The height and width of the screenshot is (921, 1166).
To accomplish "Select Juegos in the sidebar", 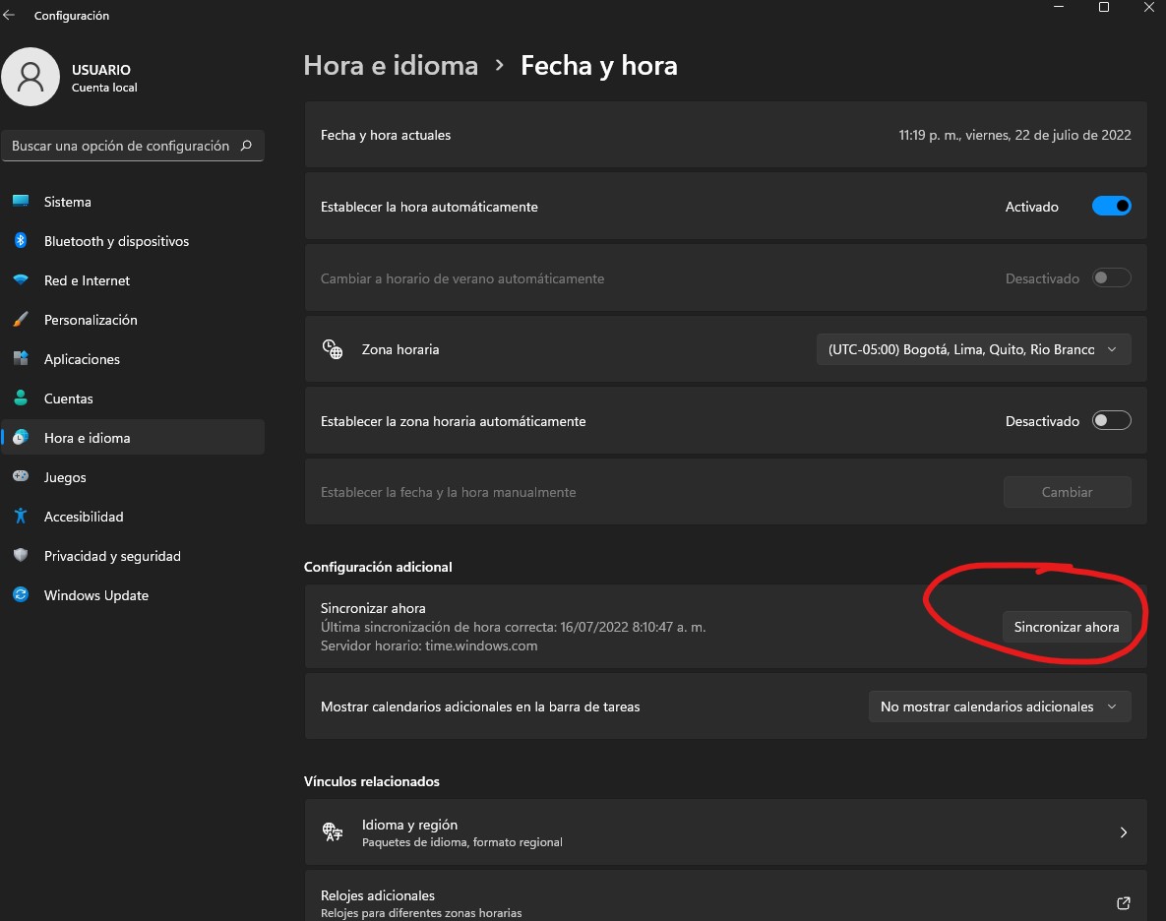I will point(65,477).
